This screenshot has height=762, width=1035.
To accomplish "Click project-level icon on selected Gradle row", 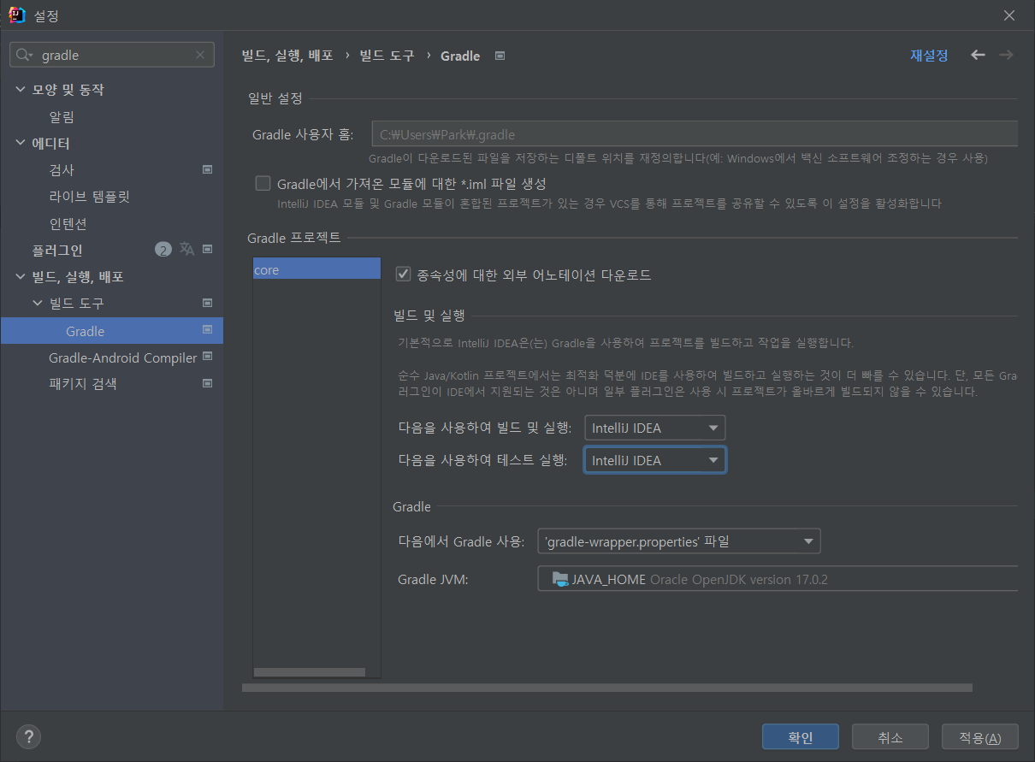I will tap(207, 329).
